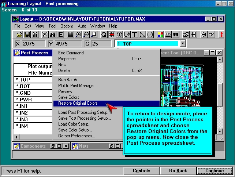Image resolution: width=235 pixels, height=177 pixels.
Task: Open the File menu
Action: click(17, 26)
